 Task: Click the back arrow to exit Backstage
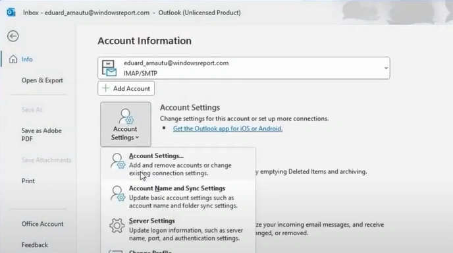tap(13, 36)
